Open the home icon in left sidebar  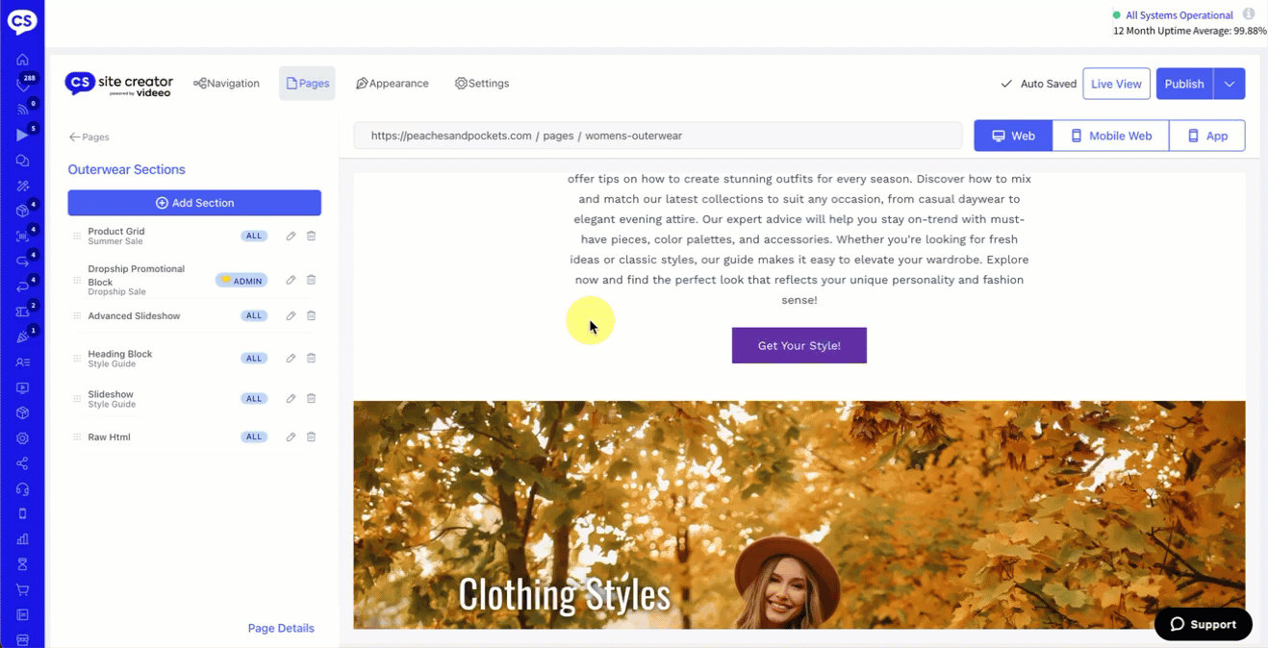pos(22,60)
